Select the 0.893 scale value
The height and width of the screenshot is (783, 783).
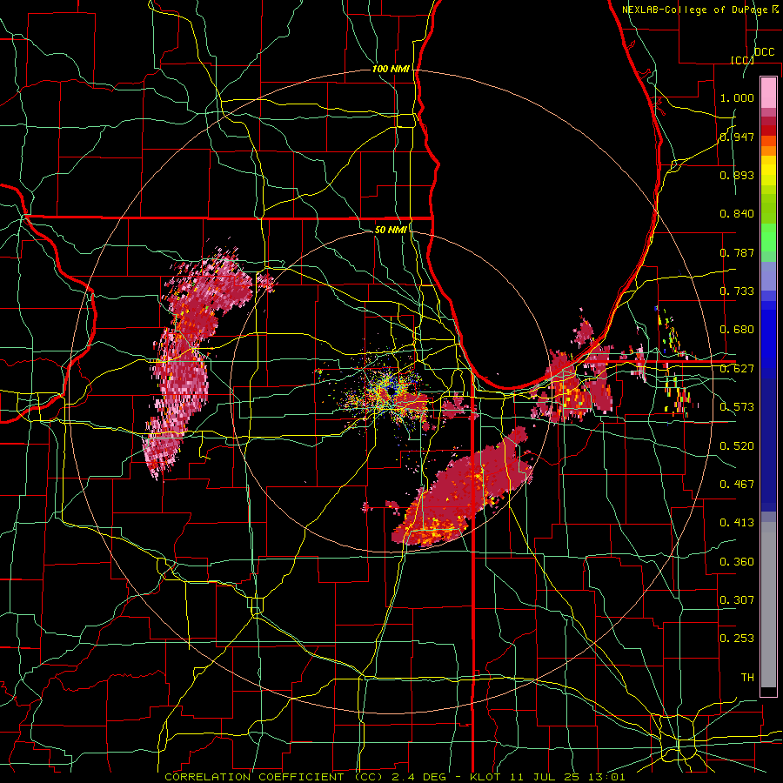pyautogui.click(x=737, y=175)
